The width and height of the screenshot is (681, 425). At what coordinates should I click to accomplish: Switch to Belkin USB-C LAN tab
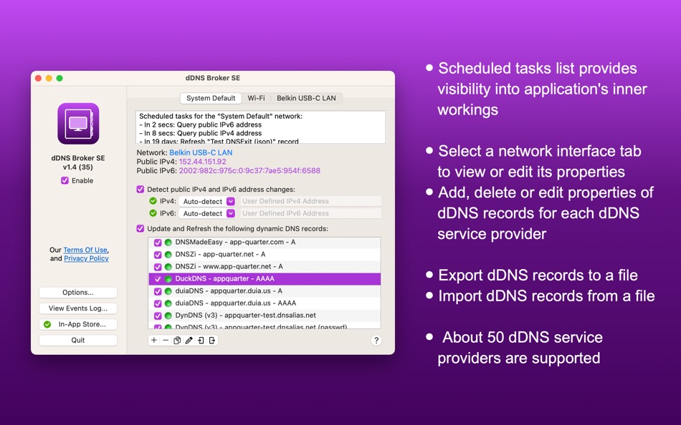pos(306,98)
